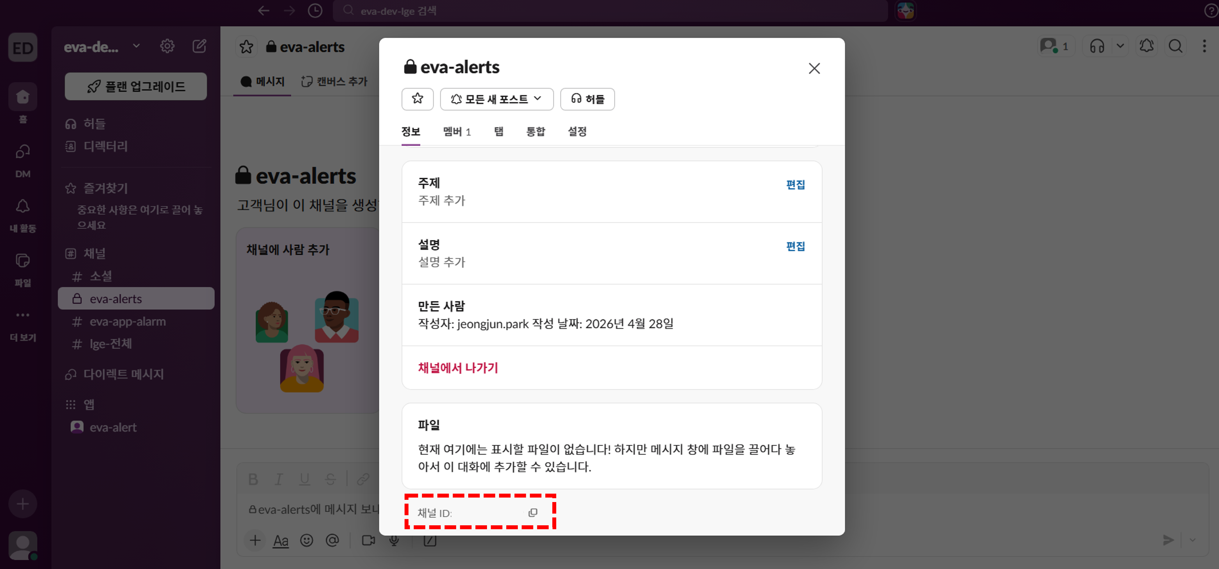This screenshot has height=569, width=1219.
Task: Leave the channel via 채널에서 나가기
Action: [x=458, y=368]
